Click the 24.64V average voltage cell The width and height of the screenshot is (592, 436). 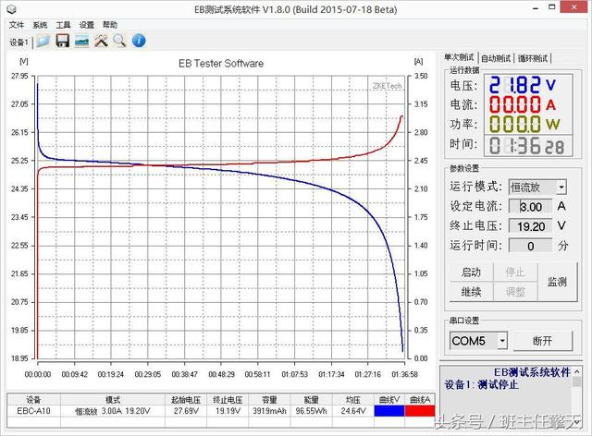click(x=353, y=411)
